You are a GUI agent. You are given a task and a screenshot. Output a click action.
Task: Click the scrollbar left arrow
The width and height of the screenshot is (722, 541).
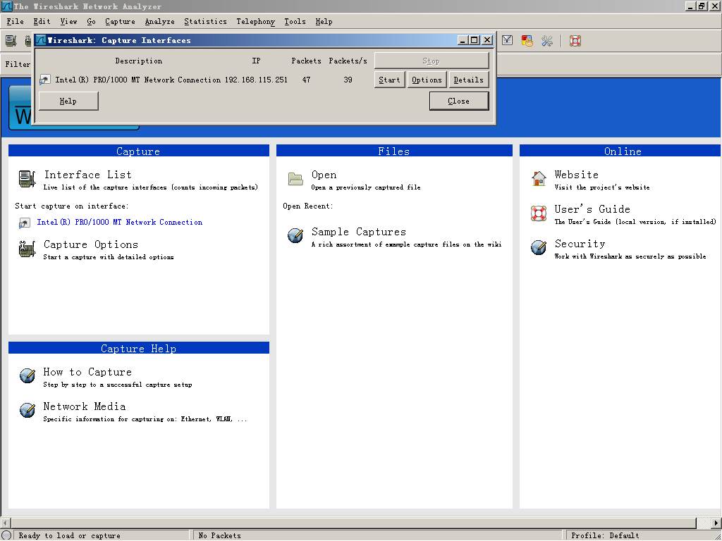click(x=6, y=523)
